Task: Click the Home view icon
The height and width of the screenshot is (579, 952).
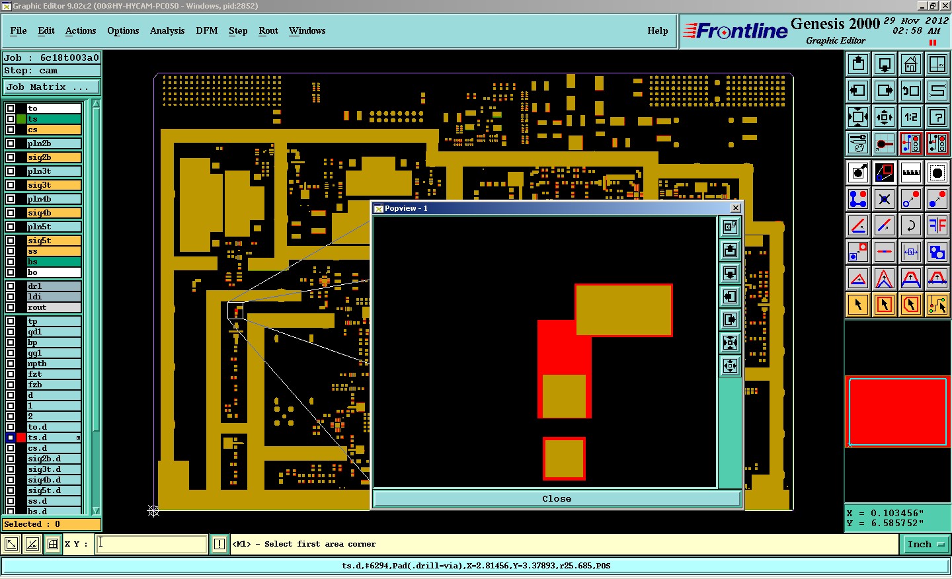Action: click(911, 64)
